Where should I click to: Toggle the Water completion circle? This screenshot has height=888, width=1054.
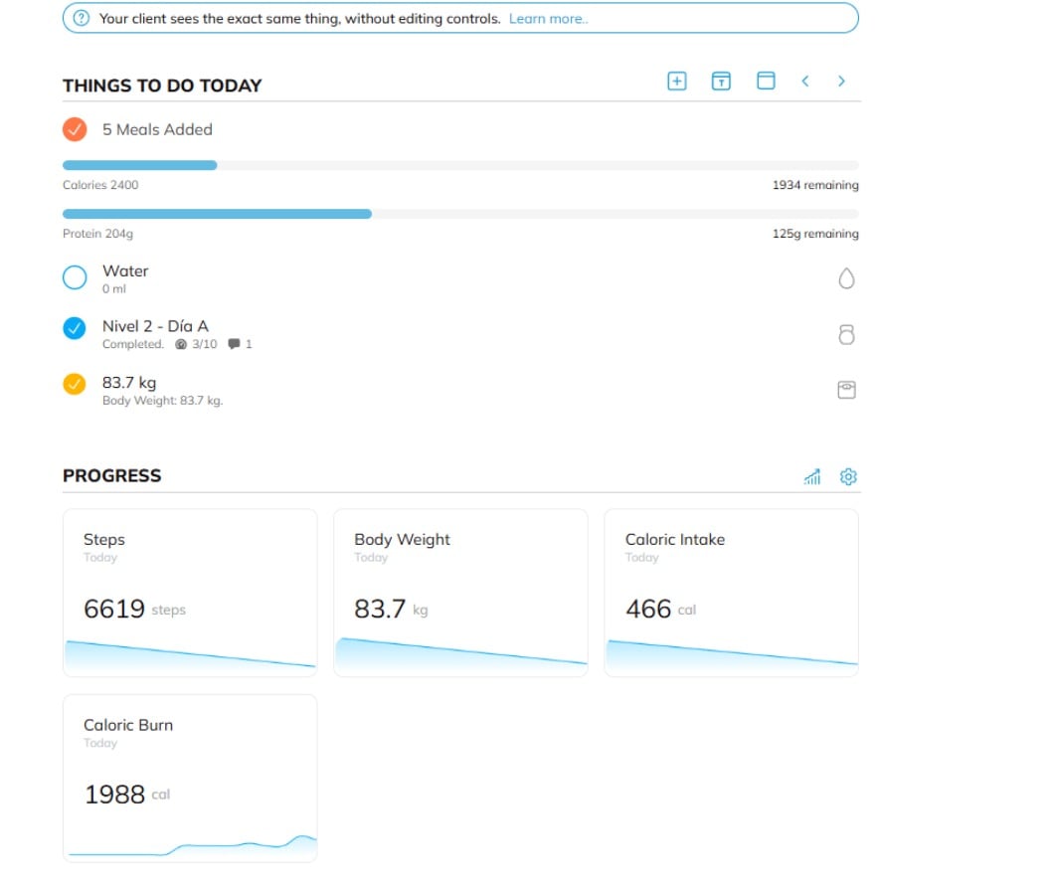coord(75,277)
